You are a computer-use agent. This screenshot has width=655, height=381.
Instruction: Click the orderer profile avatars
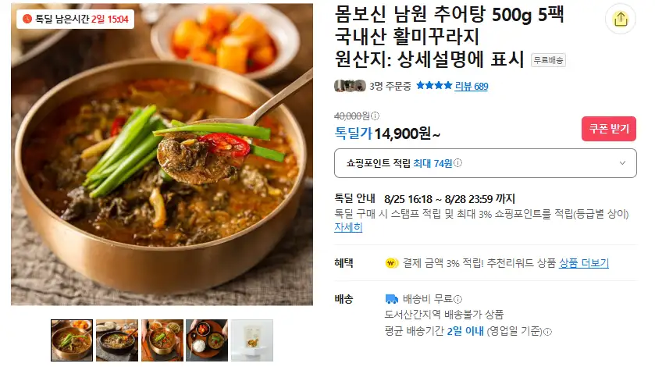[x=350, y=86]
